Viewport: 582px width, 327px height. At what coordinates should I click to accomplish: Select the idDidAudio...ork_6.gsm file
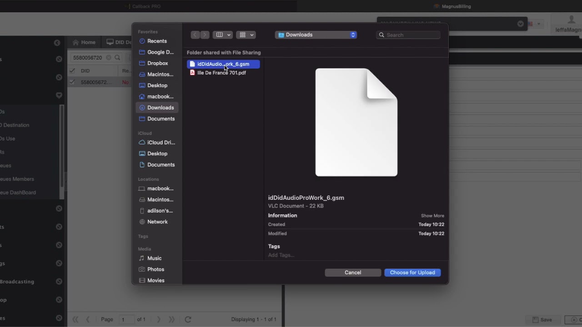pos(223,64)
